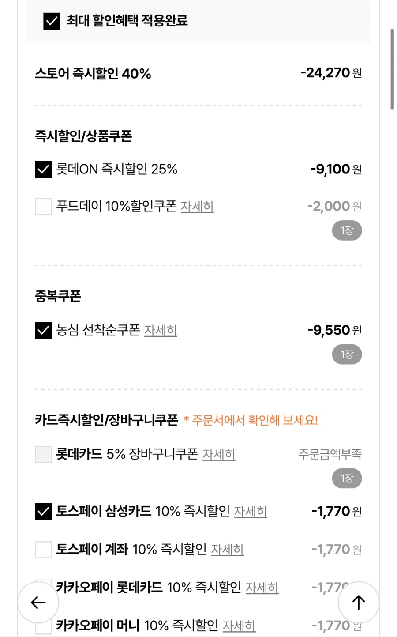Open 자세히 link for 토스페이 삼성카드
397x637 pixels.
coord(251,512)
